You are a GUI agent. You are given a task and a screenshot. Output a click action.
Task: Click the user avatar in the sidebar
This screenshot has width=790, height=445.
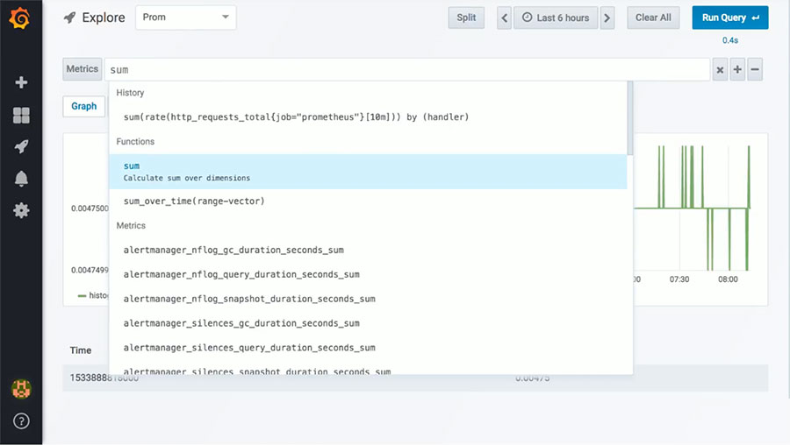(21, 387)
